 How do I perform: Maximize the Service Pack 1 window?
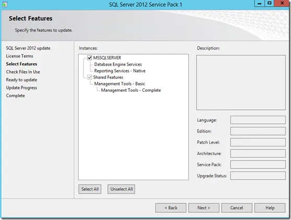coord(269,3)
